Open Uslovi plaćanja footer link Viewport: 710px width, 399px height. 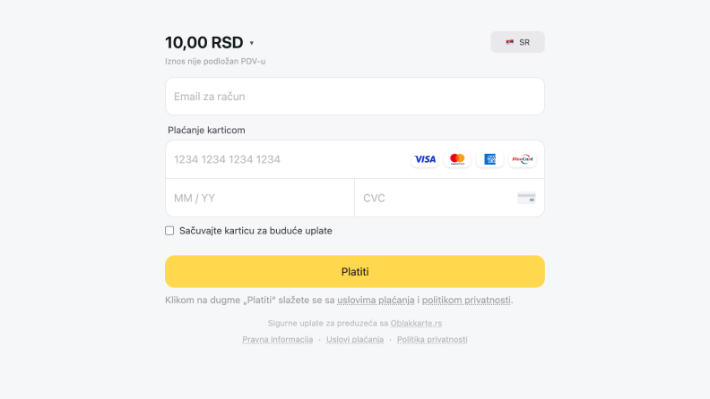point(355,340)
